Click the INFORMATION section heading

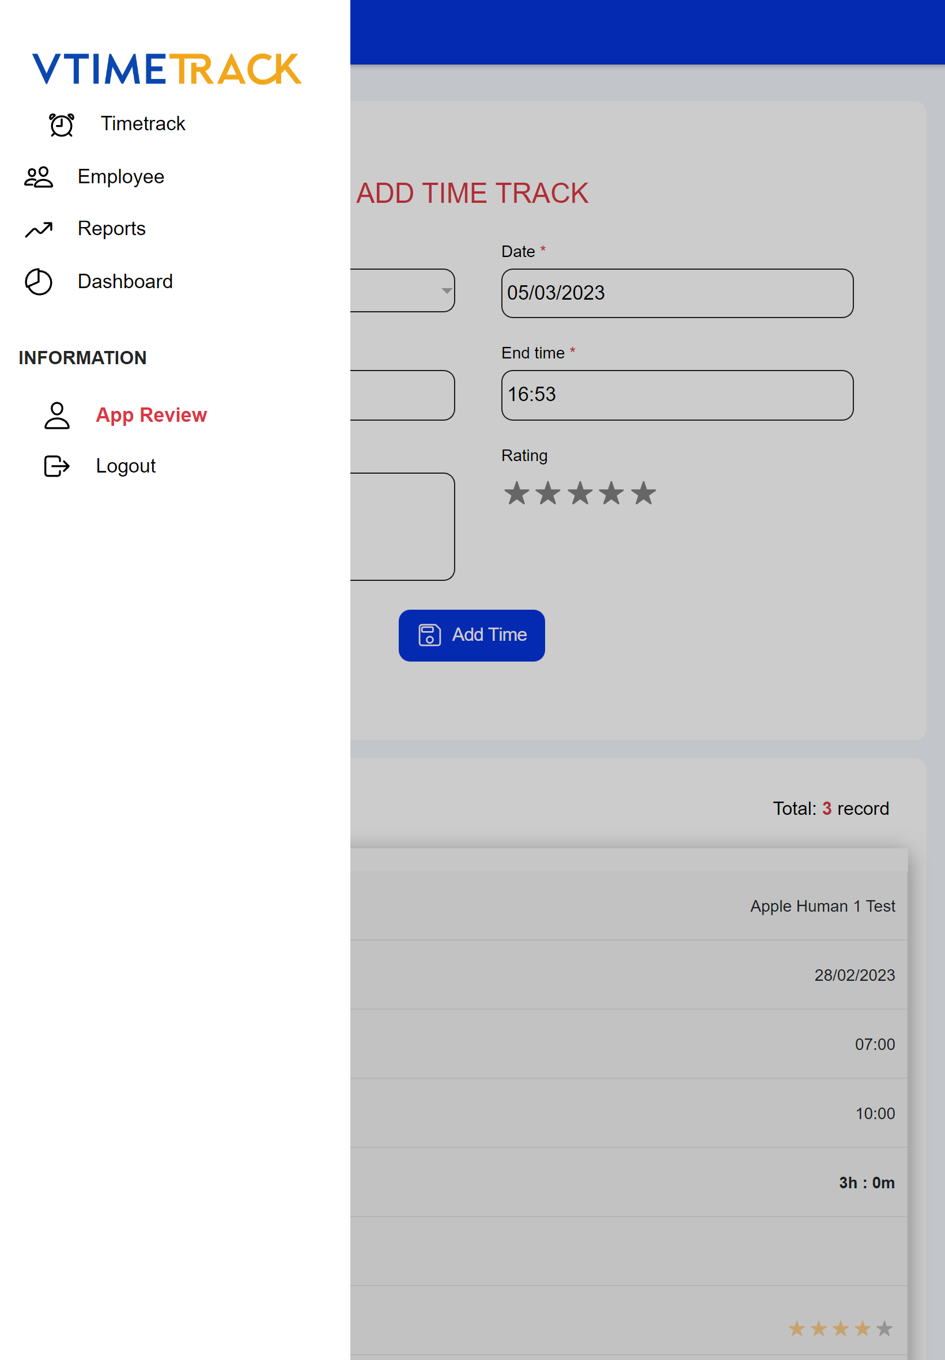tap(82, 358)
